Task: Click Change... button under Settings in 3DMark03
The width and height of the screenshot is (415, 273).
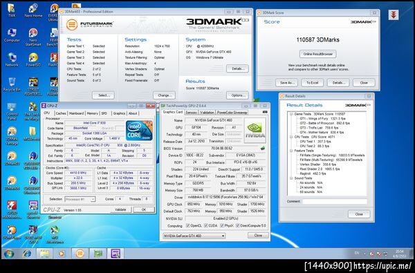Action: [164, 95]
